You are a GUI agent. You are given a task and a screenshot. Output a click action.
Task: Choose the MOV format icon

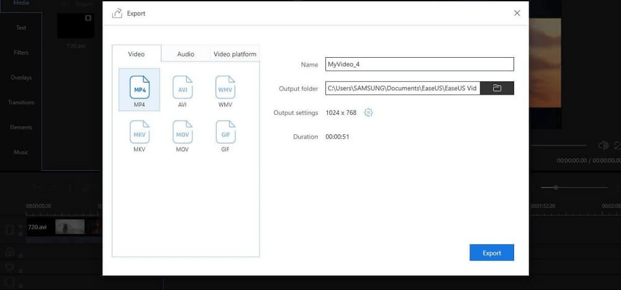[183, 135]
